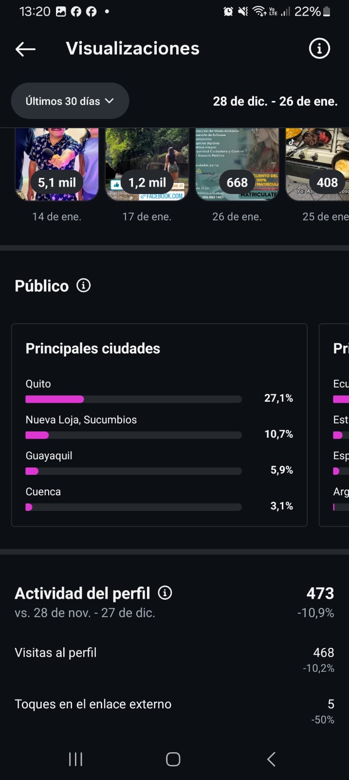Open post thumbnail with 668 views
This screenshot has height=780, width=349.
(x=237, y=164)
